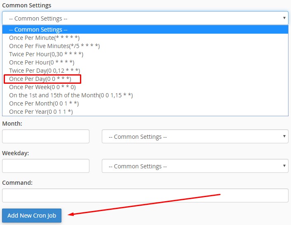The image size is (291, 225).
Task: Choose Twice Per Day option
Action: [45, 71]
